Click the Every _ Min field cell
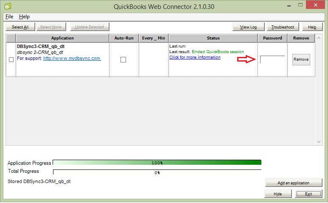328x203 pixels. click(x=154, y=59)
